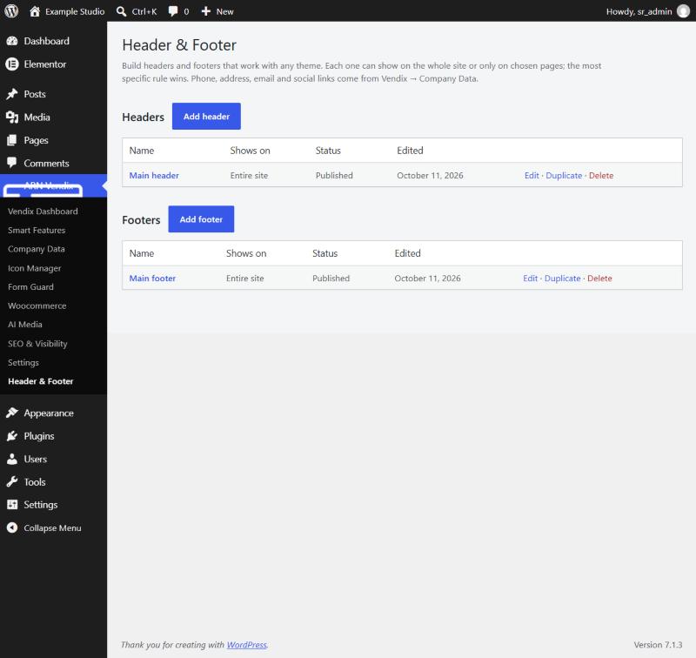Click the Settings sliders icon
This screenshot has width=696, height=658.
(12, 504)
